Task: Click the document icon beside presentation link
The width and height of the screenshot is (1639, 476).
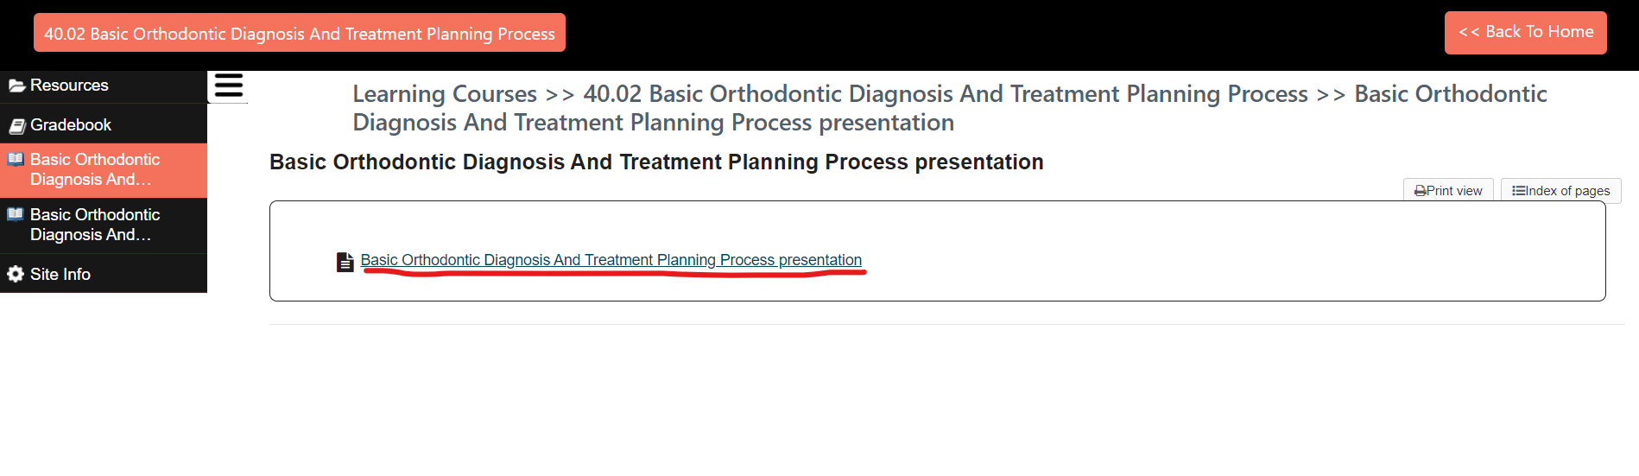Action: point(345,262)
